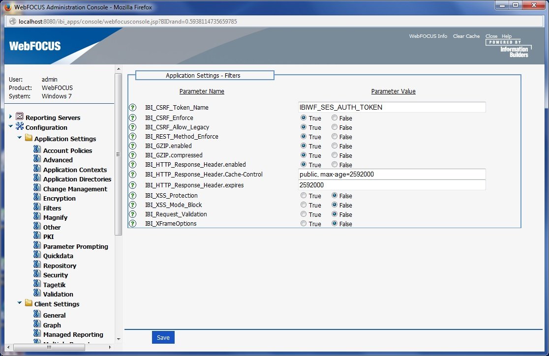549x356 pixels.
Task: Collapse the Application Settings folder
Action: 20,138
